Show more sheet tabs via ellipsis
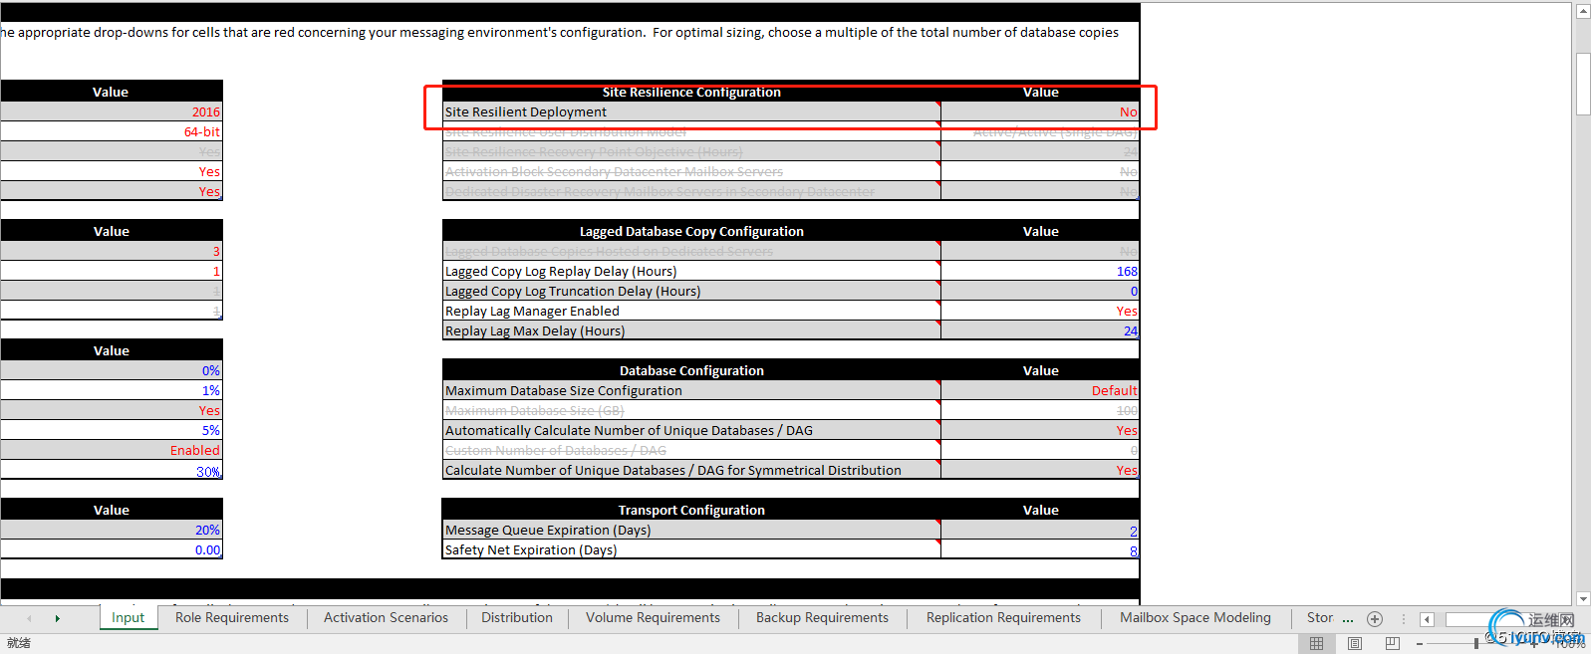Screen dimensions: 1591x654 pos(1348,618)
